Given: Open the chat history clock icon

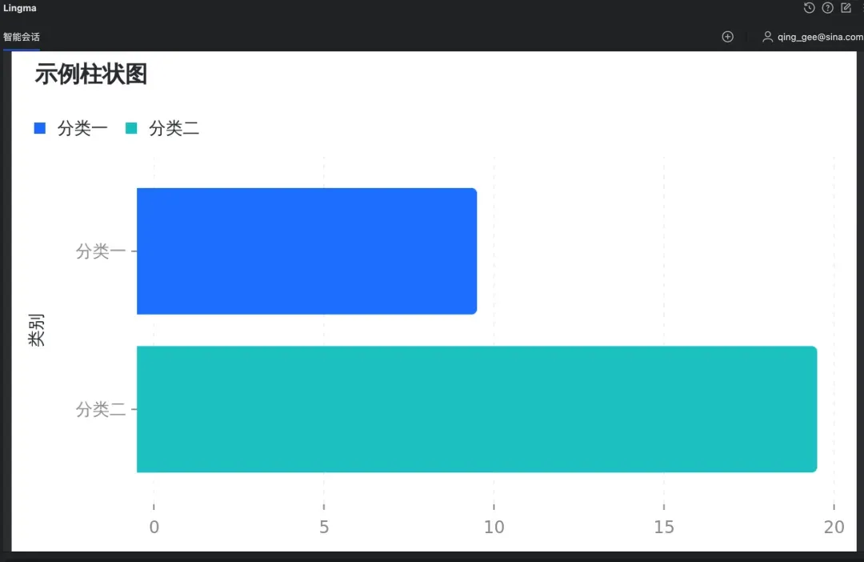Looking at the screenshot, I should [809, 8].
